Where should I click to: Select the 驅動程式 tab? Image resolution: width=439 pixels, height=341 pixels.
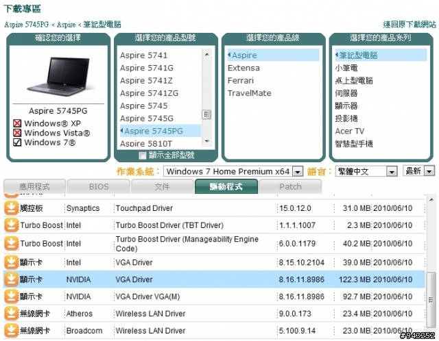point(226,187)
